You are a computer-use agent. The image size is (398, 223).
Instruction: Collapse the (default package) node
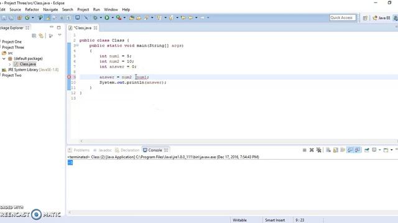[4, 58]
